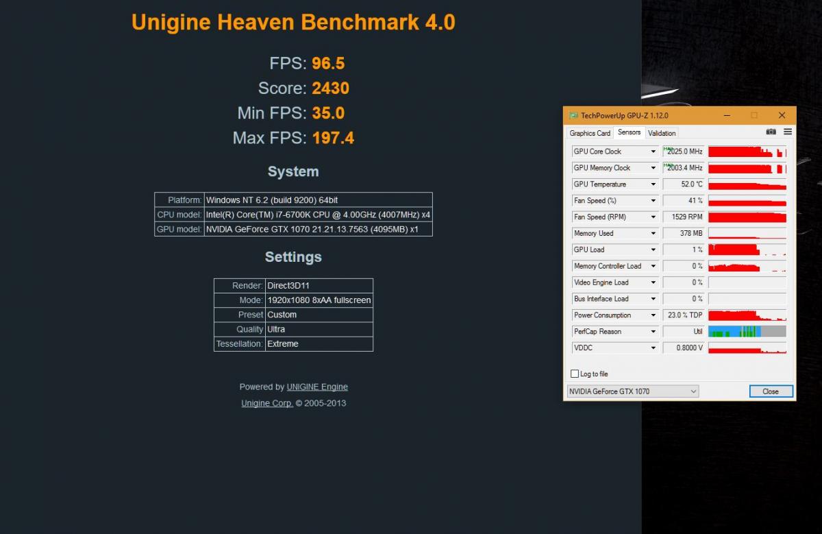Screen dimensions: 822x534
Task: Close the GPU-Z window with X
Action: point(782,115)
